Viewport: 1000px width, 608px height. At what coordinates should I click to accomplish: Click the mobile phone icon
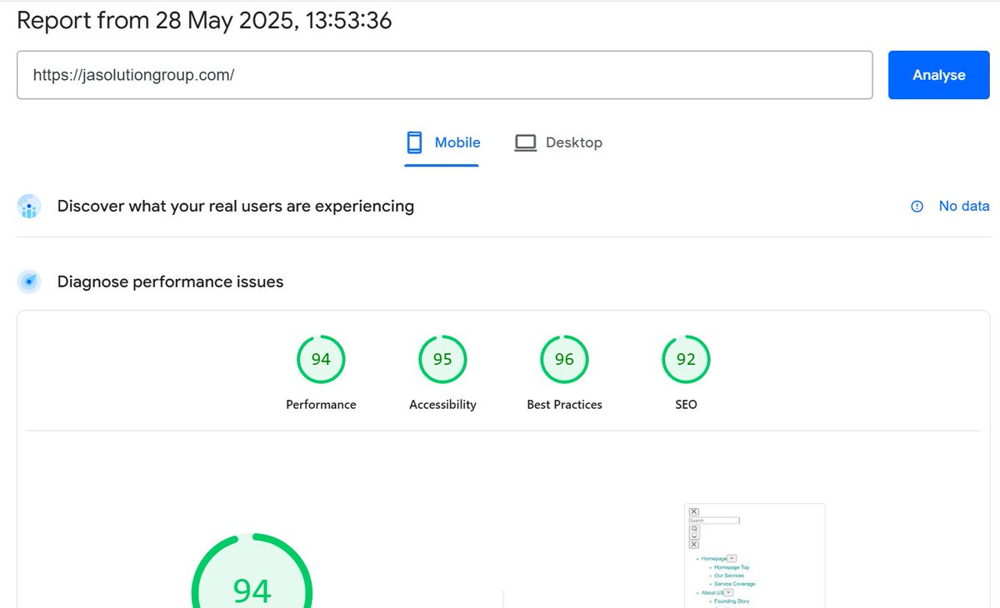(x=414, y=143)
